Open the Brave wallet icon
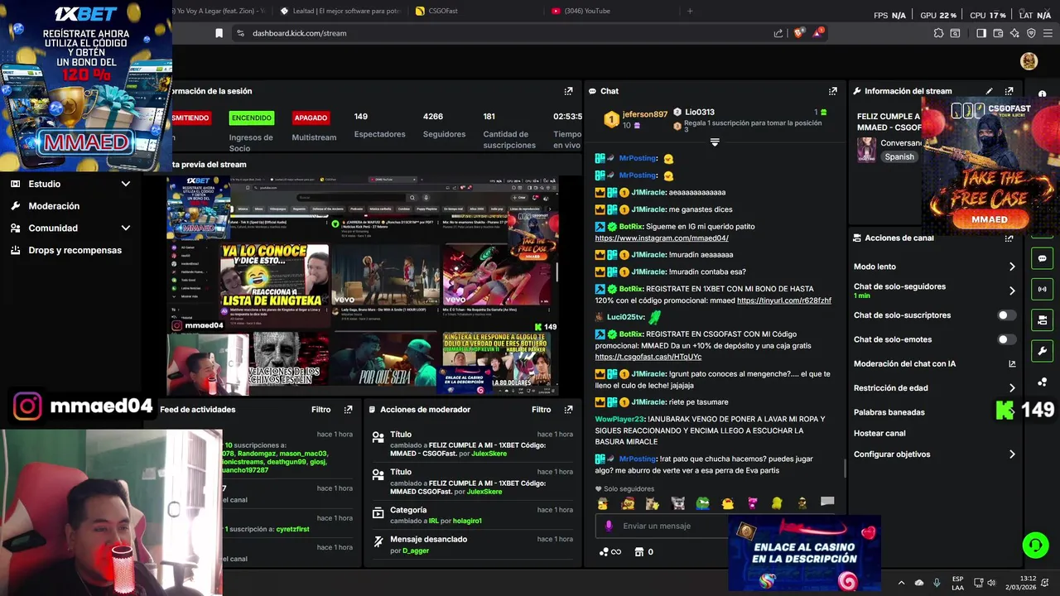This screenshot has height=596, width=1060. coord(998,33)
